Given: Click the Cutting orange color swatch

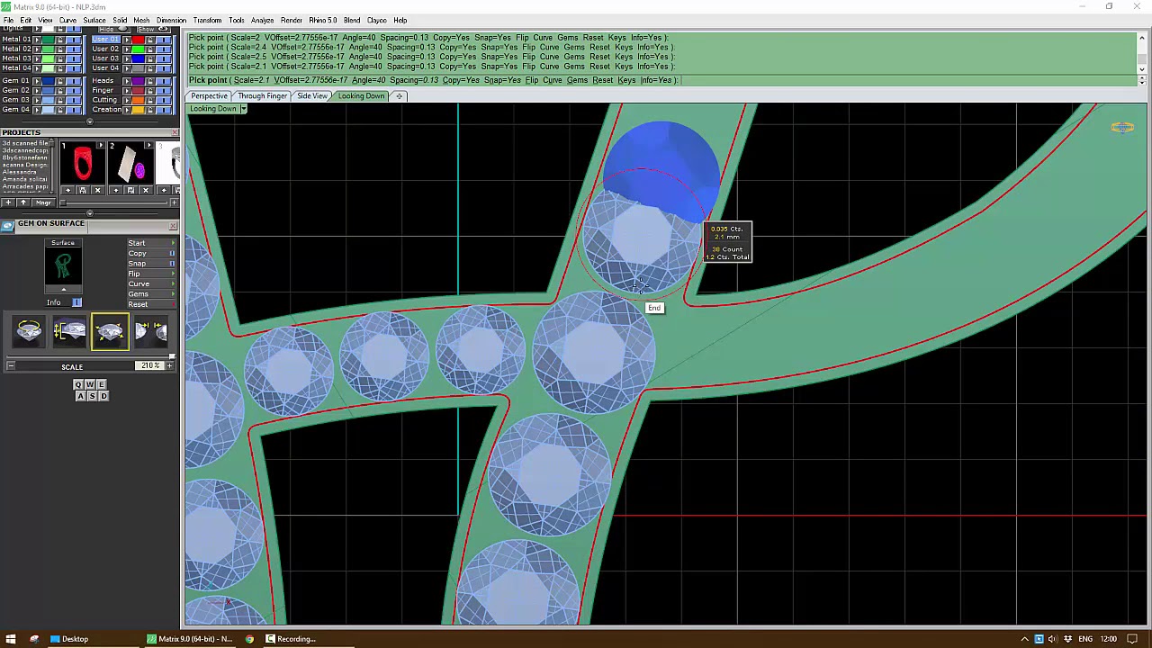Looking at the screenshot, I should (138, 100).
